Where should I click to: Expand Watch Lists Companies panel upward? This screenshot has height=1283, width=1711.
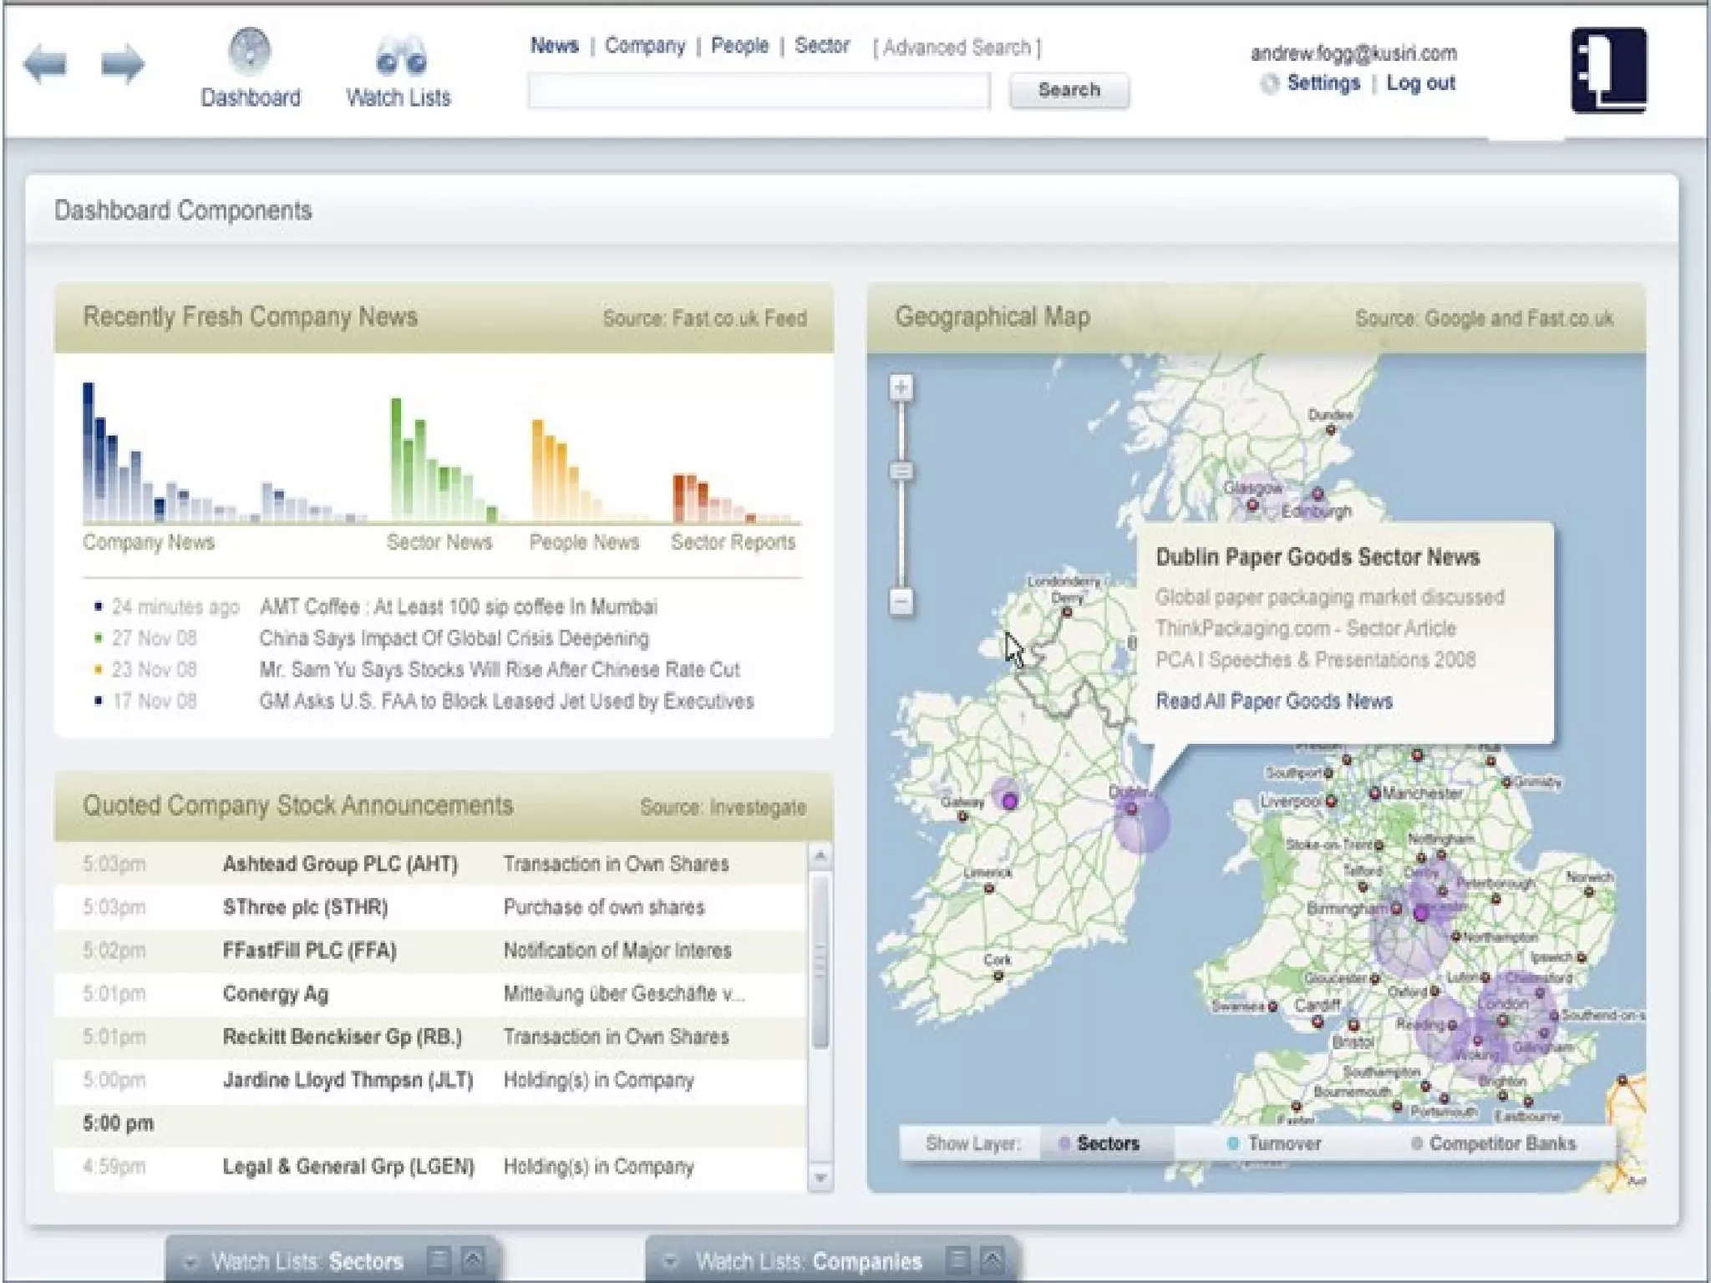click(992, 1259)
